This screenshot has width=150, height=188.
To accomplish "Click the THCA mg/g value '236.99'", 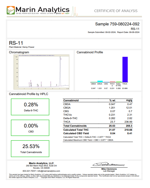I will [x=128, y=122].
